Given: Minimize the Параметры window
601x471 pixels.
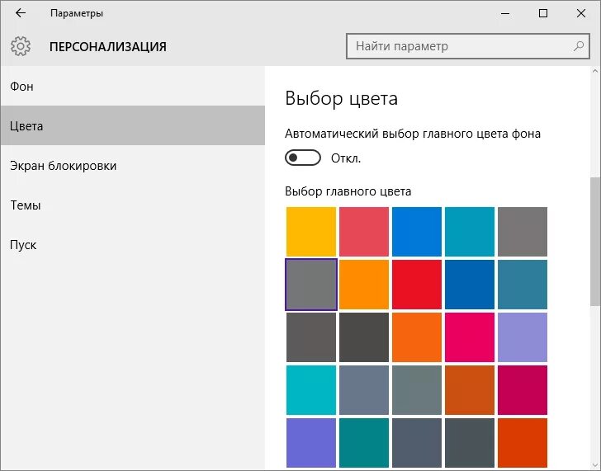Looking at the screenshot, I should point(505,13).
